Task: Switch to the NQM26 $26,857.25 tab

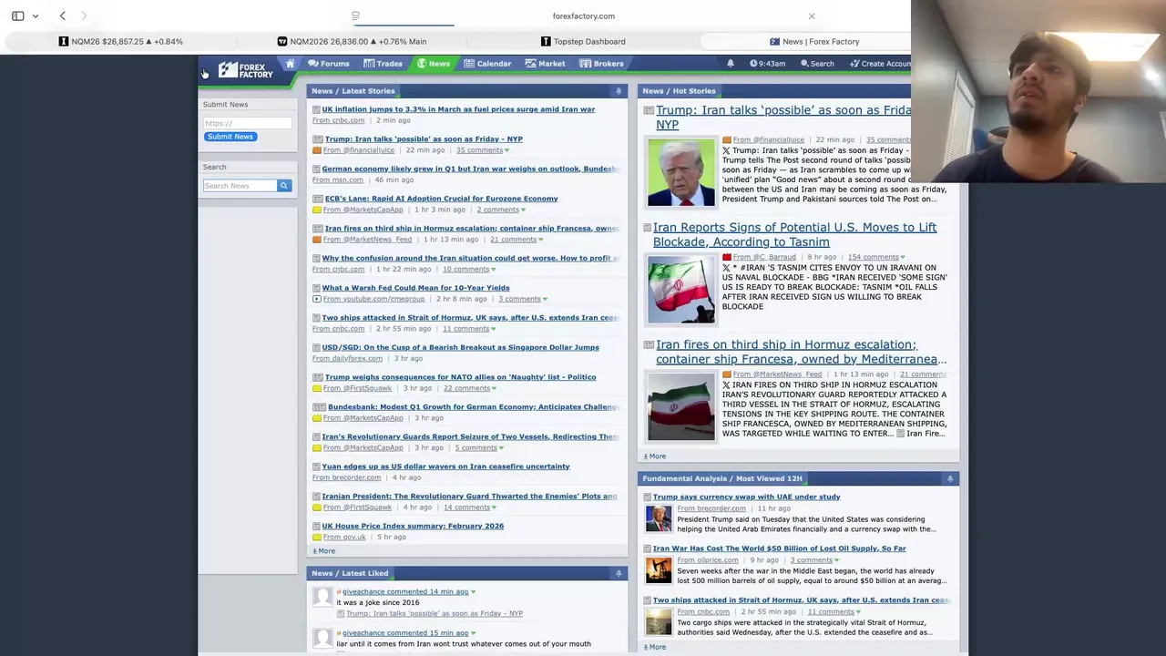Action: click(x=120, y=41)
